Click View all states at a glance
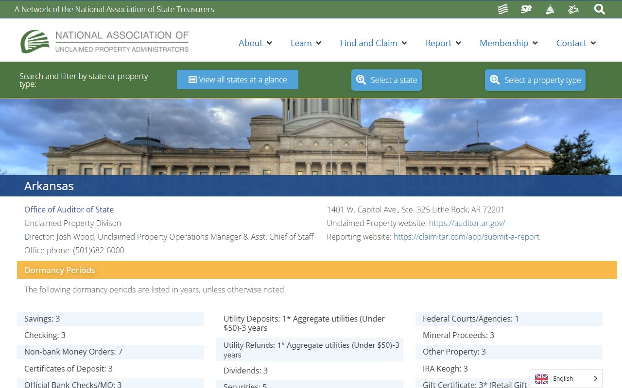622x388 pixels. [x=238, y=80]
